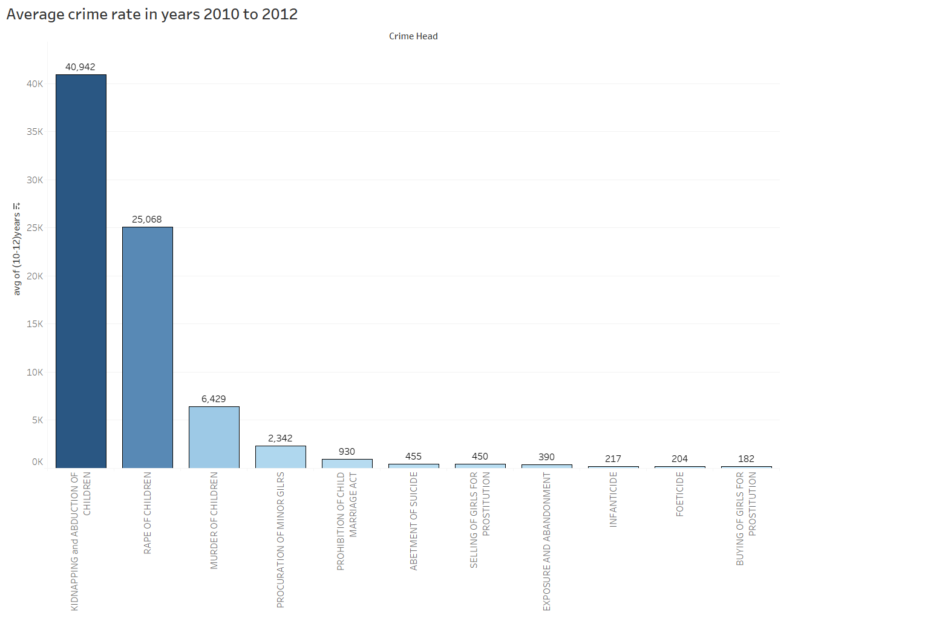
Task: Click the sort descending icon beside axis title
Action: click(x=17, y=206)
